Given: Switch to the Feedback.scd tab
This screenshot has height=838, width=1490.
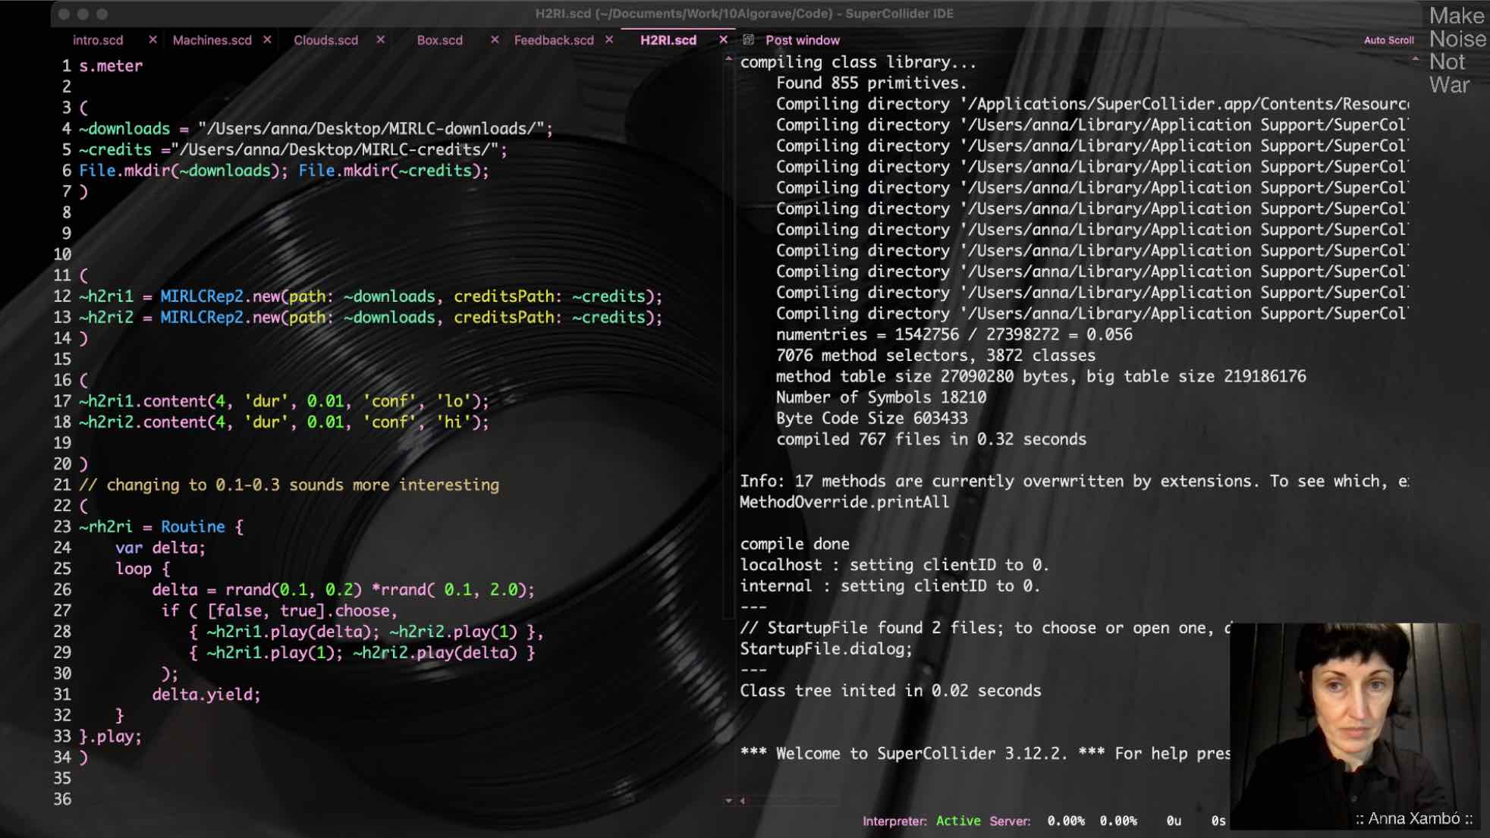Looking at the screenshot, I should (x=554, y=40).
